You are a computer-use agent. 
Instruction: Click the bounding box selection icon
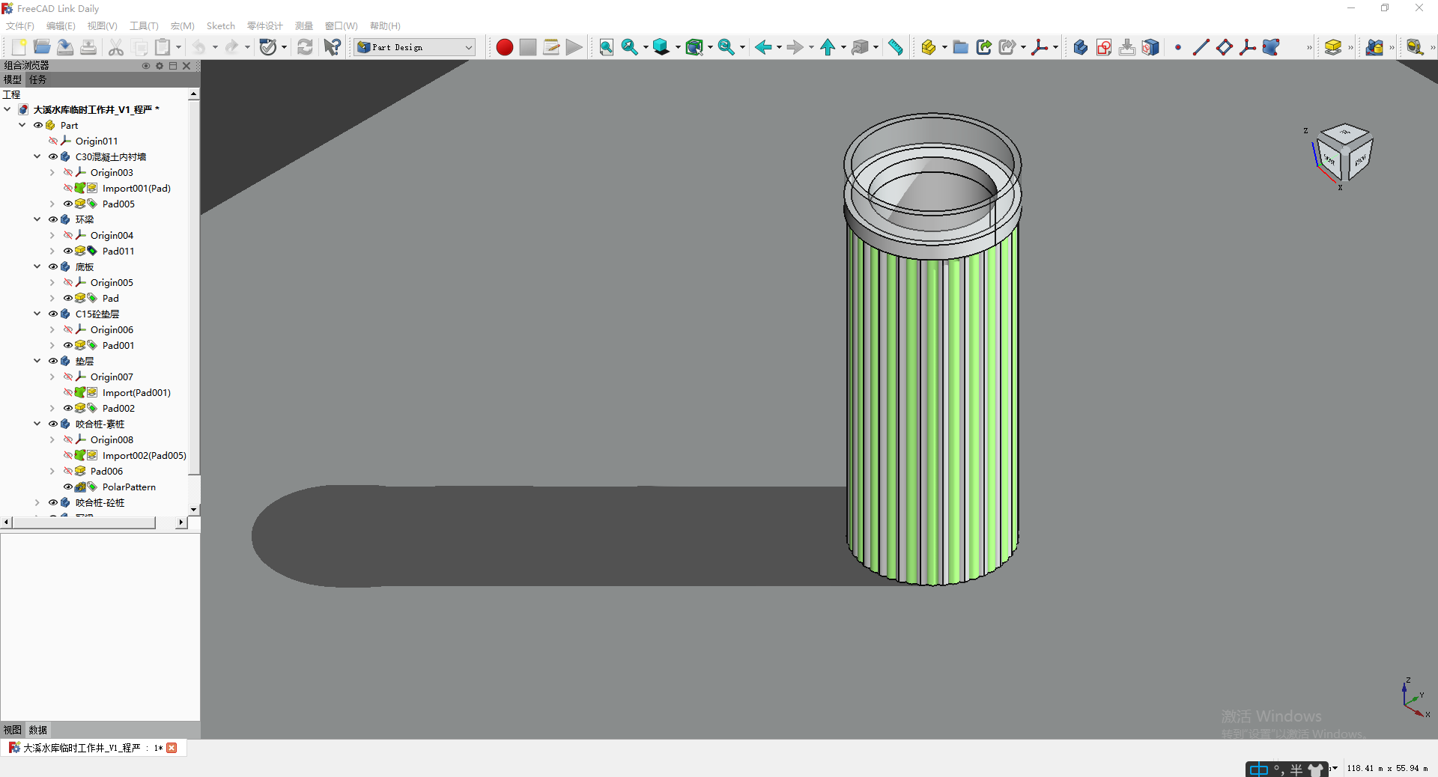[694, 47]
